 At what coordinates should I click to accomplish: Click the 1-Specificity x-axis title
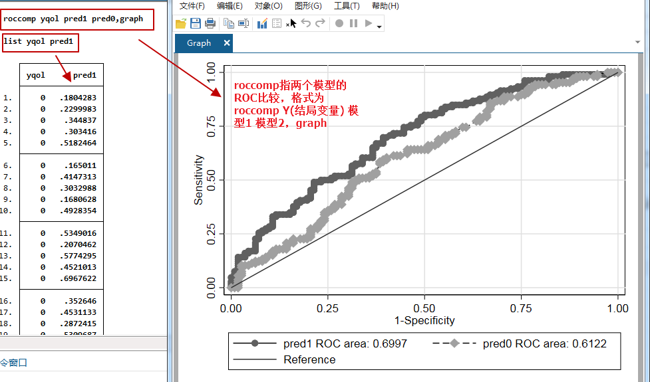click(x=424, y=320)
